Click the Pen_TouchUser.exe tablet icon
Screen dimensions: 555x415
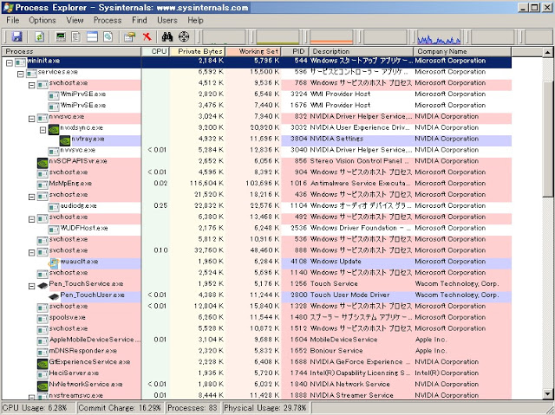(x=54, y=296)
